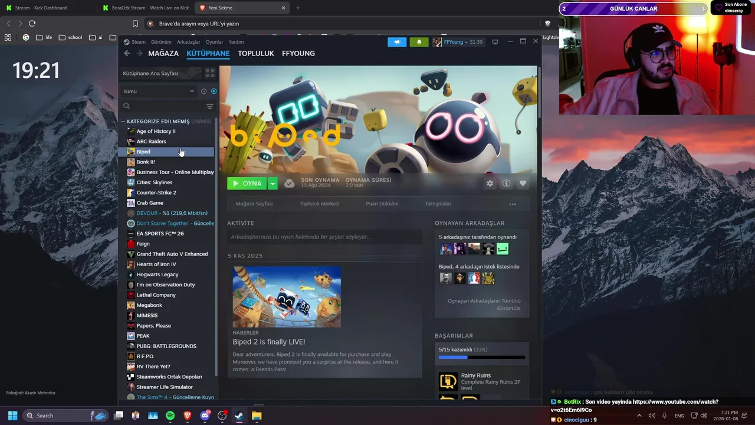The height and width of the screenshot is (425, 755).
Task: Click Brave address bar
Action: pos(342,24)
